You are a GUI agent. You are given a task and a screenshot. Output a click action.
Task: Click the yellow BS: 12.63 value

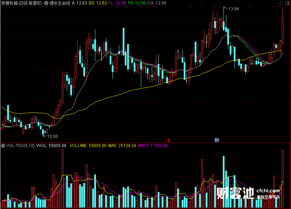pos(98,3)
